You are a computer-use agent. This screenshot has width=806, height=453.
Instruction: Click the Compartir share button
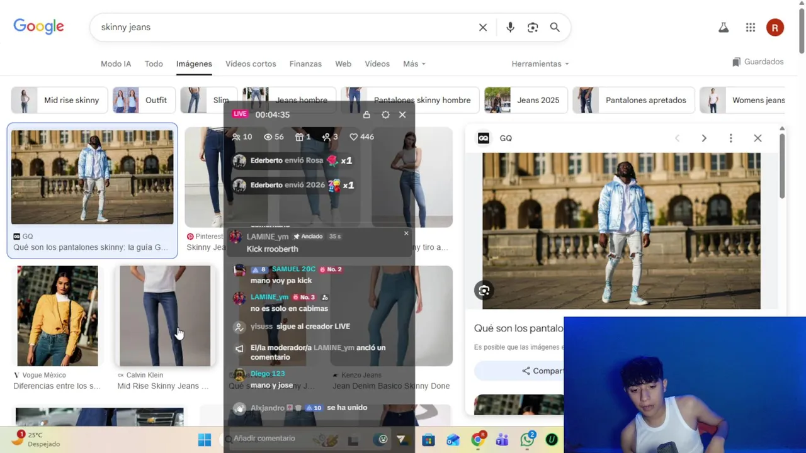pyautogui.click(x=542, y=371)
